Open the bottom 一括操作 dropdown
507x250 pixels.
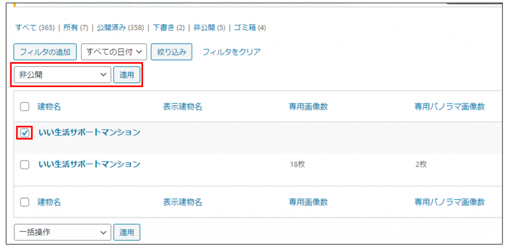(62, 232)
